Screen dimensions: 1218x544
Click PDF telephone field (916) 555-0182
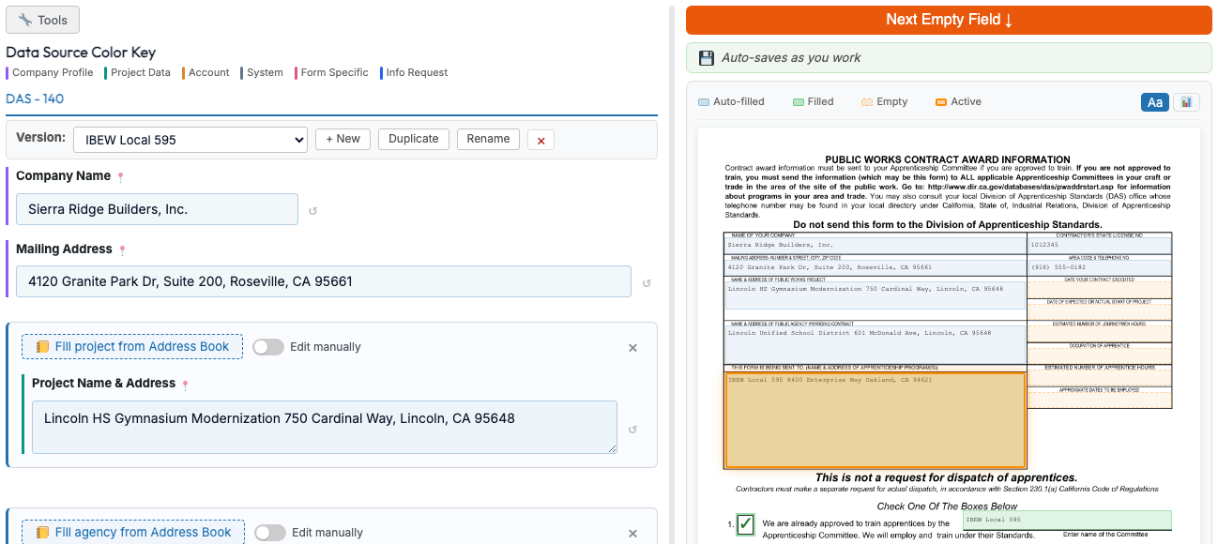[x=1100, y=267]
